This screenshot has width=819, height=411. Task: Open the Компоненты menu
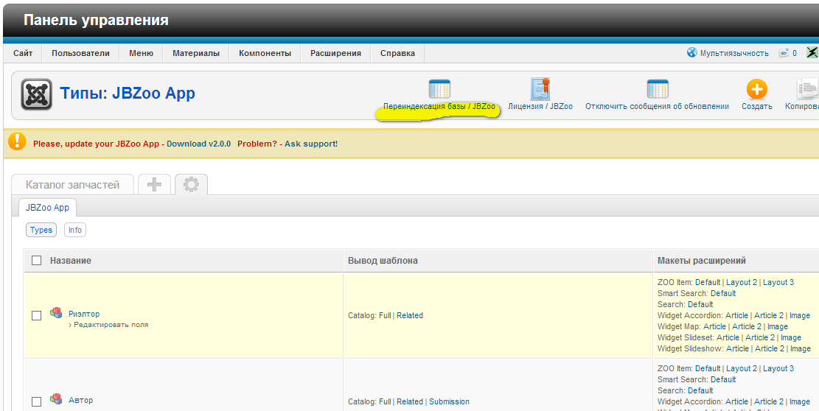tap(265, 53)
